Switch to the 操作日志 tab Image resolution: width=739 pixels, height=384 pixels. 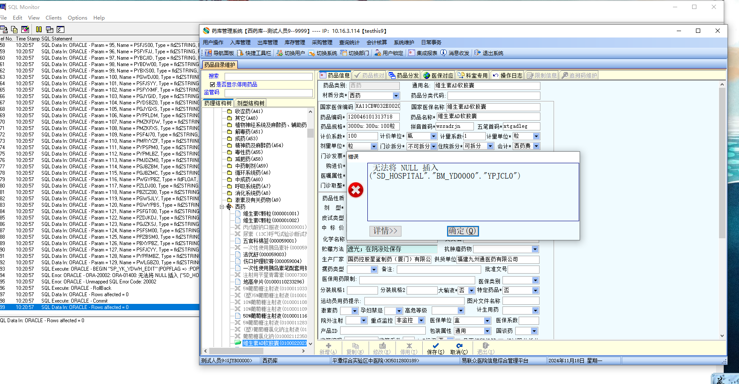[x=507, y=75]
